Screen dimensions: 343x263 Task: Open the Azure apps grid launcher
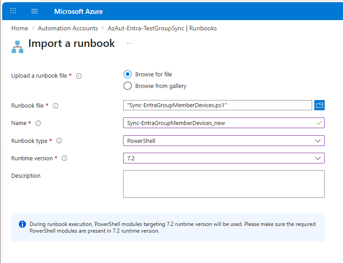[13, 11]
